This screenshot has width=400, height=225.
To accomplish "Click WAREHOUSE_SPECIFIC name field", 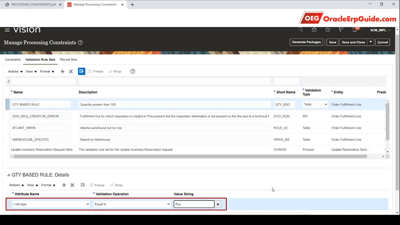I will [x=41, y=140].
